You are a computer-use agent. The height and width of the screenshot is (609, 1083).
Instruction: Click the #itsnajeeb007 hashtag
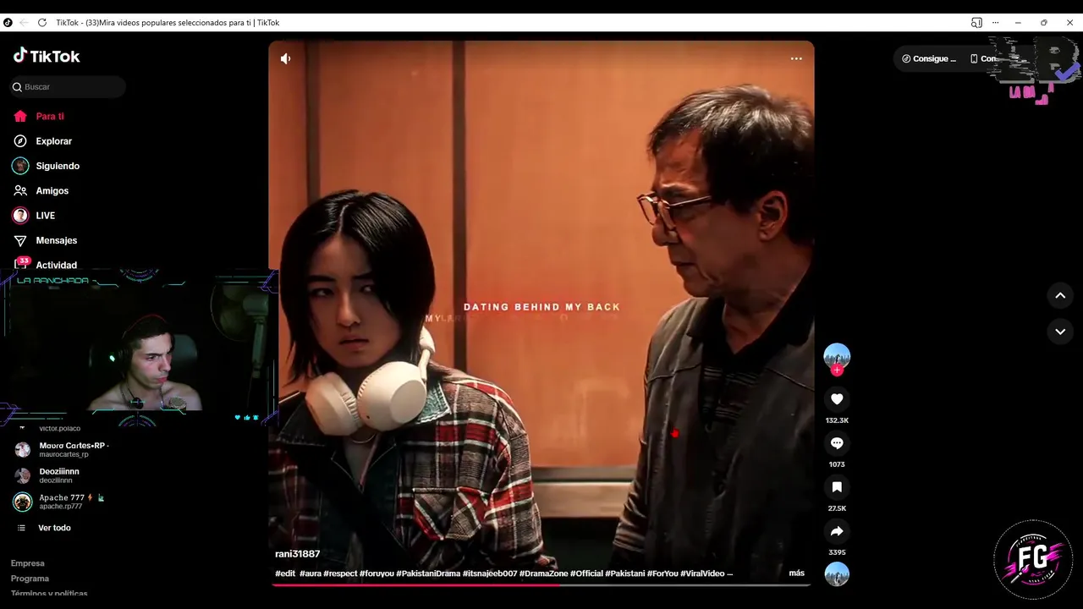click(490, 573)
